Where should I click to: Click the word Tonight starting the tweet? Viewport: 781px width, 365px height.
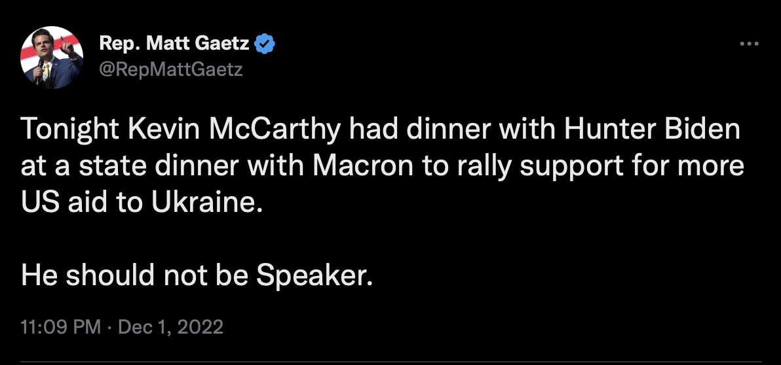point(69,130)
